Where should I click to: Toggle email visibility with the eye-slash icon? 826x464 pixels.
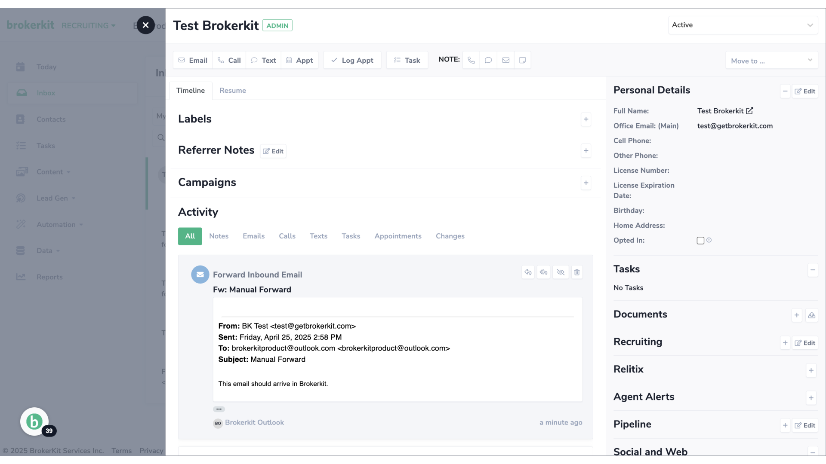coord(561,272)
